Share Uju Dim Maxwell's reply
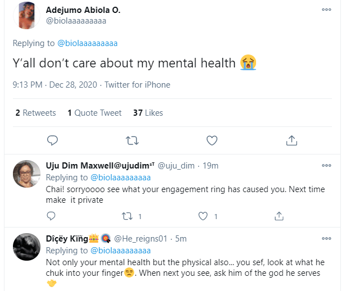This screenshot has height=291, width=342. [279, 216]
